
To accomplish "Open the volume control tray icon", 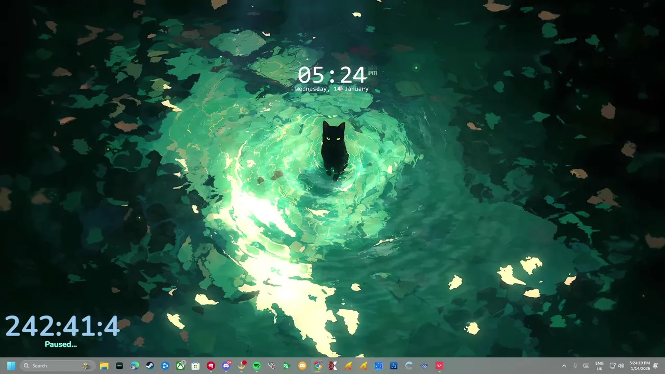I will (x=621, y=366).
